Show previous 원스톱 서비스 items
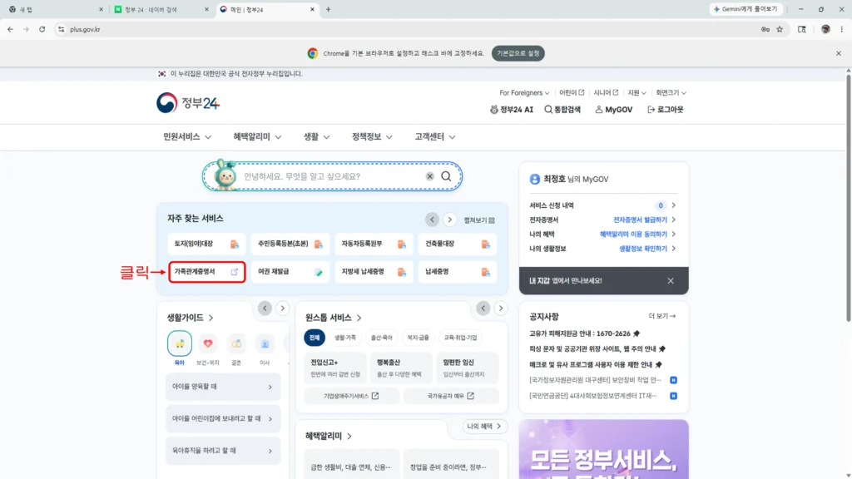This screenshot has width=852, height=479. pos(483,308)
